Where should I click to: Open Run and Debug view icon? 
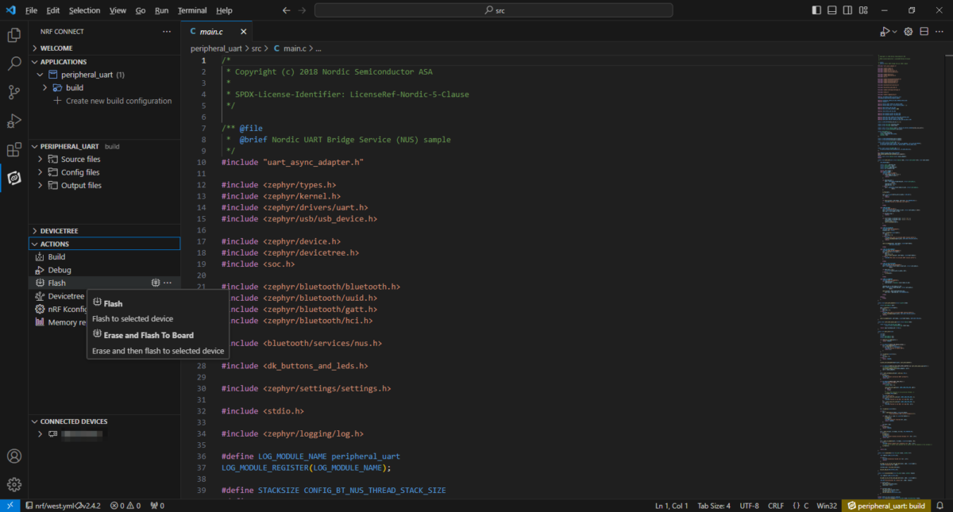(14, 121)
